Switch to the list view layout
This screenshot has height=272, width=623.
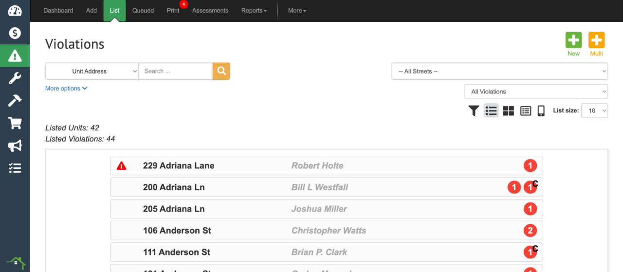(x=491, y=111)
